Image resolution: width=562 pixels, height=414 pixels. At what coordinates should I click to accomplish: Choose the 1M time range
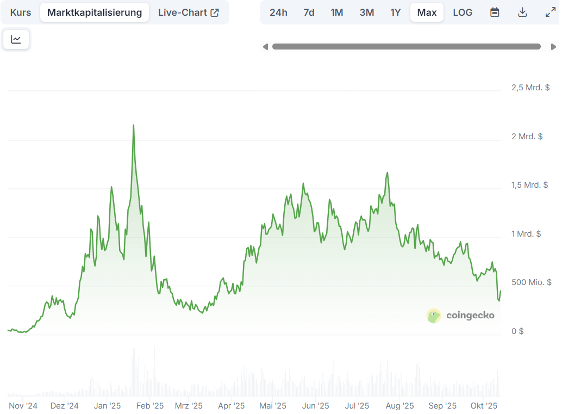tap(337, 13)
